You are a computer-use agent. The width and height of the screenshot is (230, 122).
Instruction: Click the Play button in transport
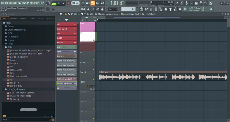(59, 3)
